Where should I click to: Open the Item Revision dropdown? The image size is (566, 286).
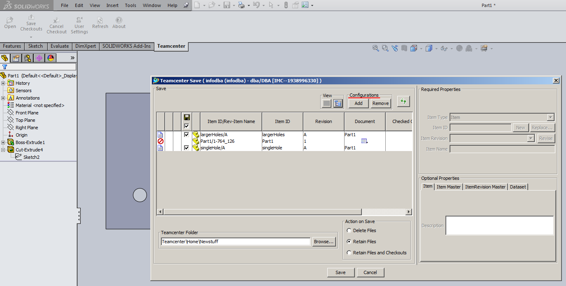(531, 138)
